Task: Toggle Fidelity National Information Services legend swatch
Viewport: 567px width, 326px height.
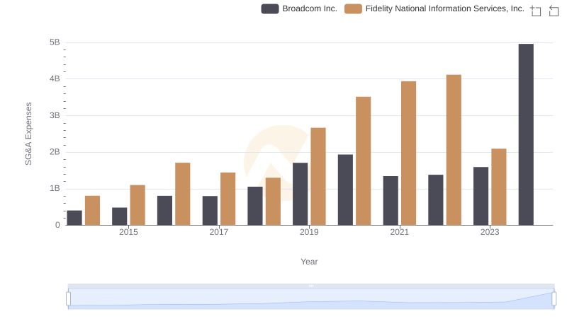Action: (x=353, y=8)
